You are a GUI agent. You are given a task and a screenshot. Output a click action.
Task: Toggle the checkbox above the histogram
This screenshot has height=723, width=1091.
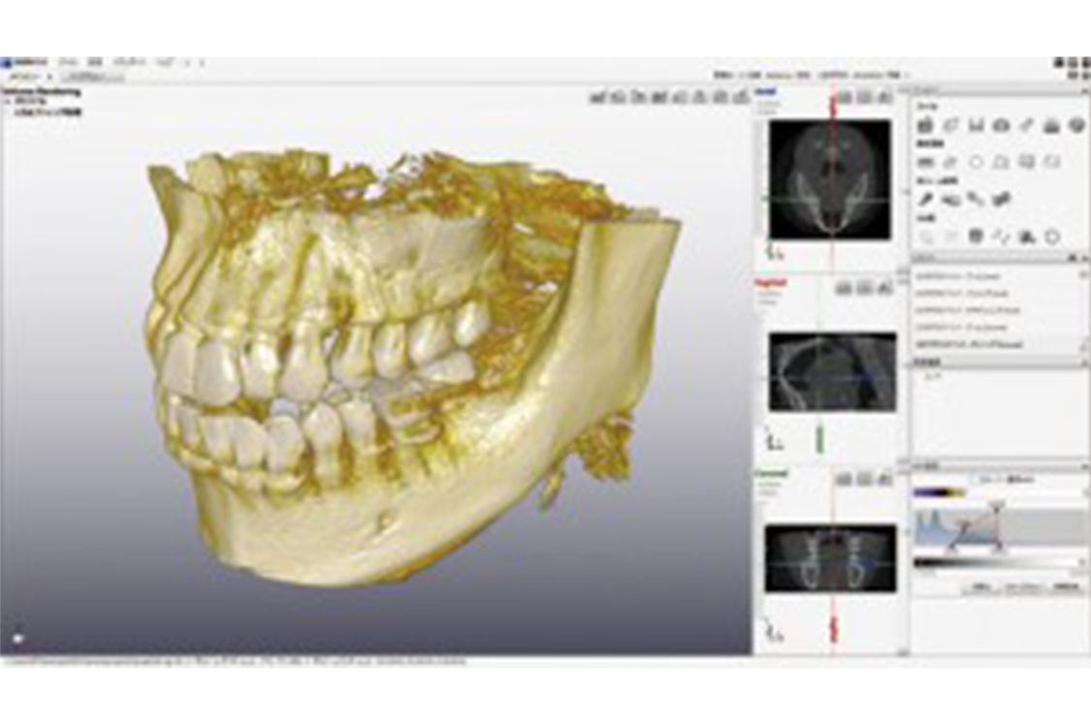click(975, 479)
